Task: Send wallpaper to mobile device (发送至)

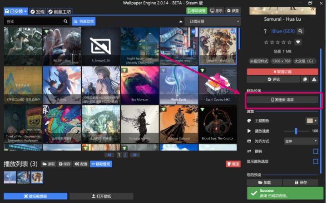Action: [x=282, y=100]
